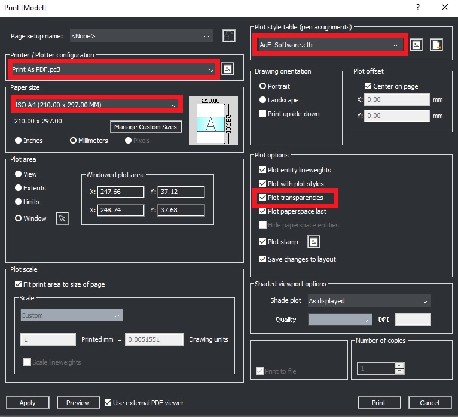Open plot style table editor icon

[x=417, y=45]
